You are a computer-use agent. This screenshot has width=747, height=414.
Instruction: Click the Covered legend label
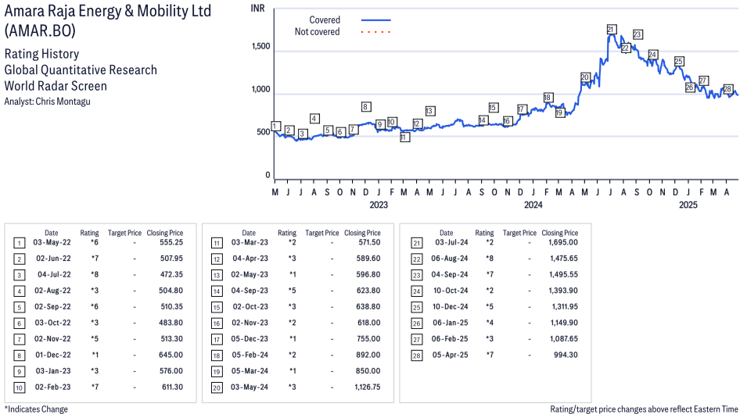(x=325, y=20)
